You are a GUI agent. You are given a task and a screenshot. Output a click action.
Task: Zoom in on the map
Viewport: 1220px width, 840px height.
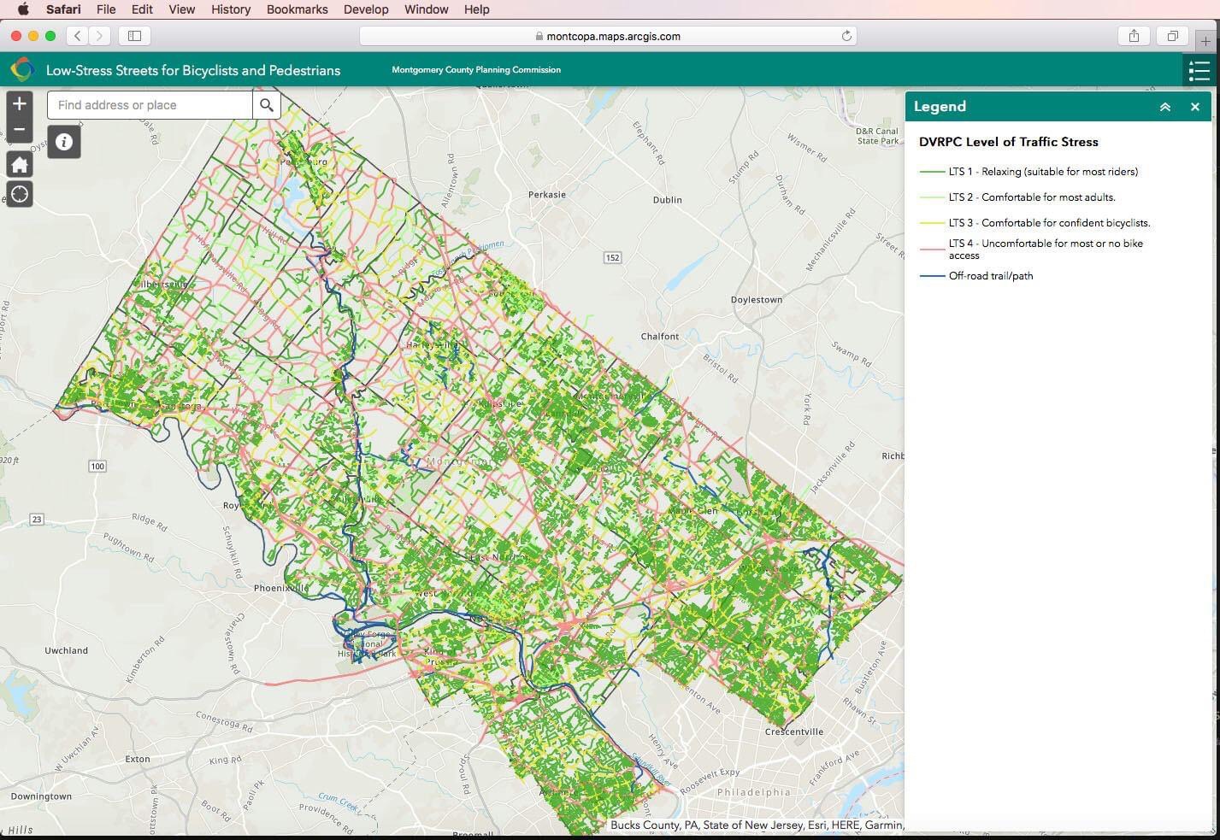click(19, 104)
